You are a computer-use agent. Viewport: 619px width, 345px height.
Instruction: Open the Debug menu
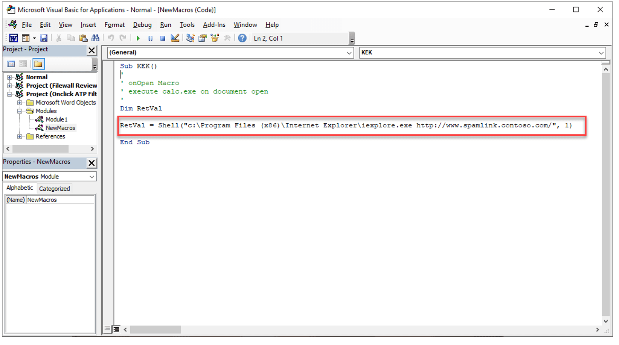point(142,25)
